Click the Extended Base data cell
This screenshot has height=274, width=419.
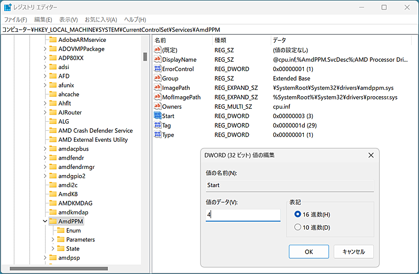[x=292, y=78]
